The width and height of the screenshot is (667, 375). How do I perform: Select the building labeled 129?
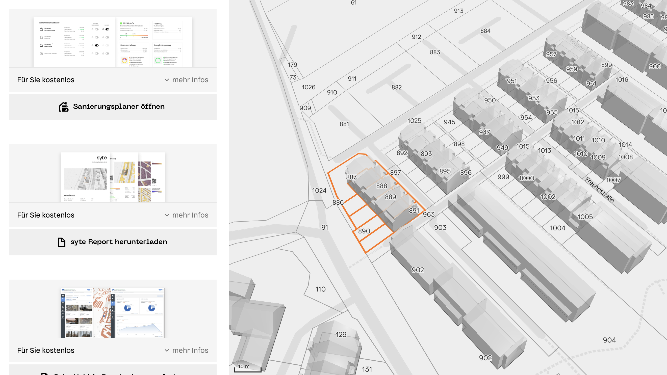pos(341,334)
